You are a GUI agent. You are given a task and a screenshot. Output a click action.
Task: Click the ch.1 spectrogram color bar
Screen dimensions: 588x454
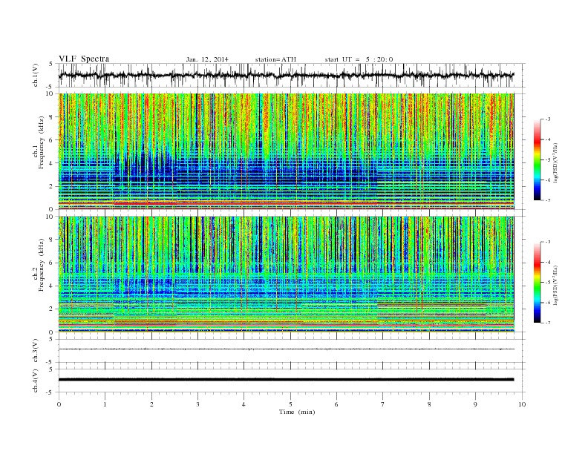[x=538, y=159]
